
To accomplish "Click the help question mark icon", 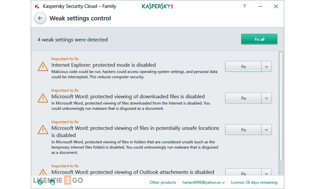I will click(x=244, y=7).
